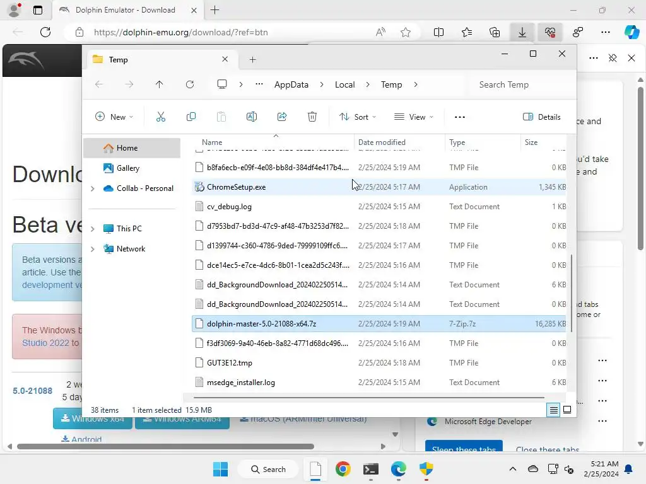Click the file list vertical scrollbar thumb

coord(572,293)
